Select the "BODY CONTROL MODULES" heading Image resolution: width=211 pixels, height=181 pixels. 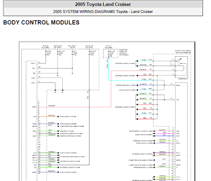click(41, 22)
